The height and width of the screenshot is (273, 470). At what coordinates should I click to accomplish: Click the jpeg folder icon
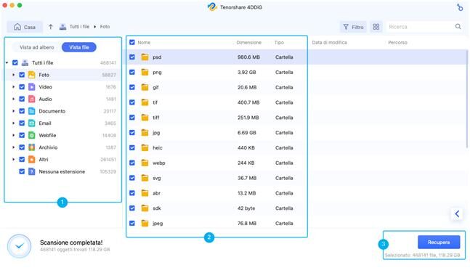[x=145, y=223]
